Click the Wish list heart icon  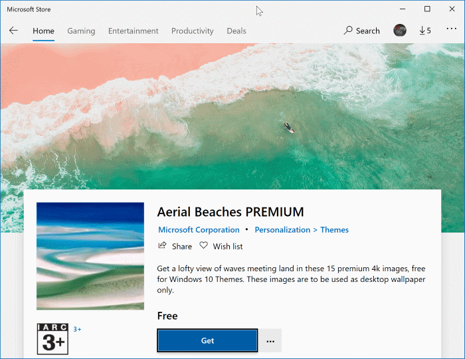(x=203, y=245)
